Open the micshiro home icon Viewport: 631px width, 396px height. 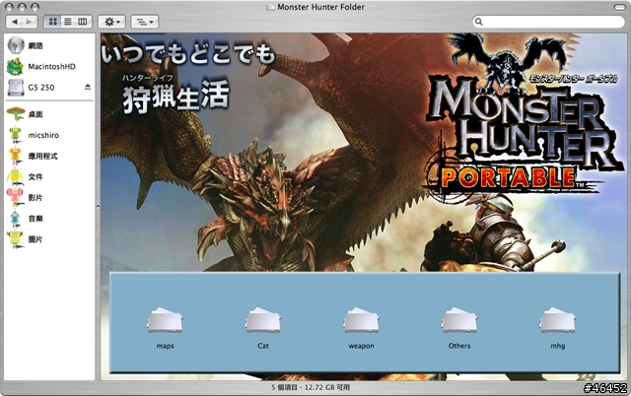(x=15, y=135)
